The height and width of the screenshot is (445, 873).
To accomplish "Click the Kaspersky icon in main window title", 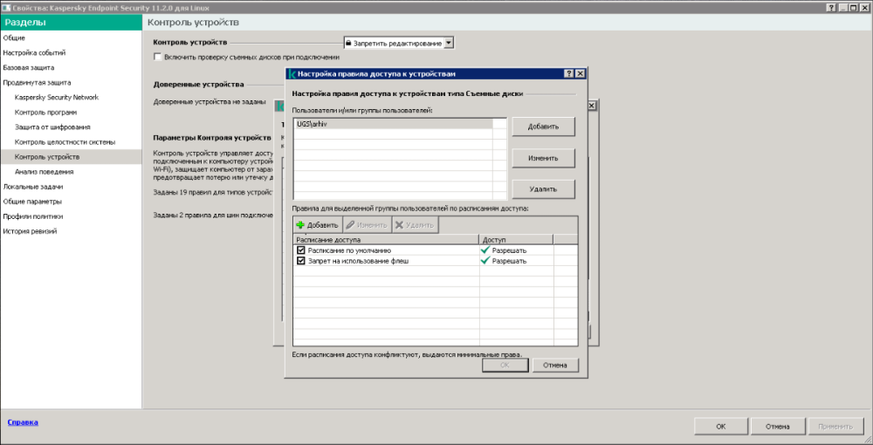I will (x=6, y=8).
